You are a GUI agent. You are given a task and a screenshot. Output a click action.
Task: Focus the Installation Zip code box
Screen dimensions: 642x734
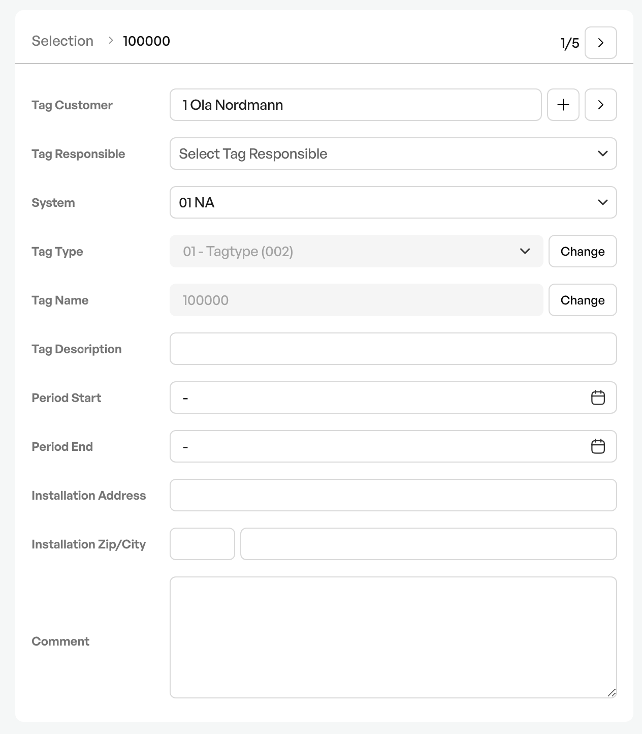[x=202, y=544]
